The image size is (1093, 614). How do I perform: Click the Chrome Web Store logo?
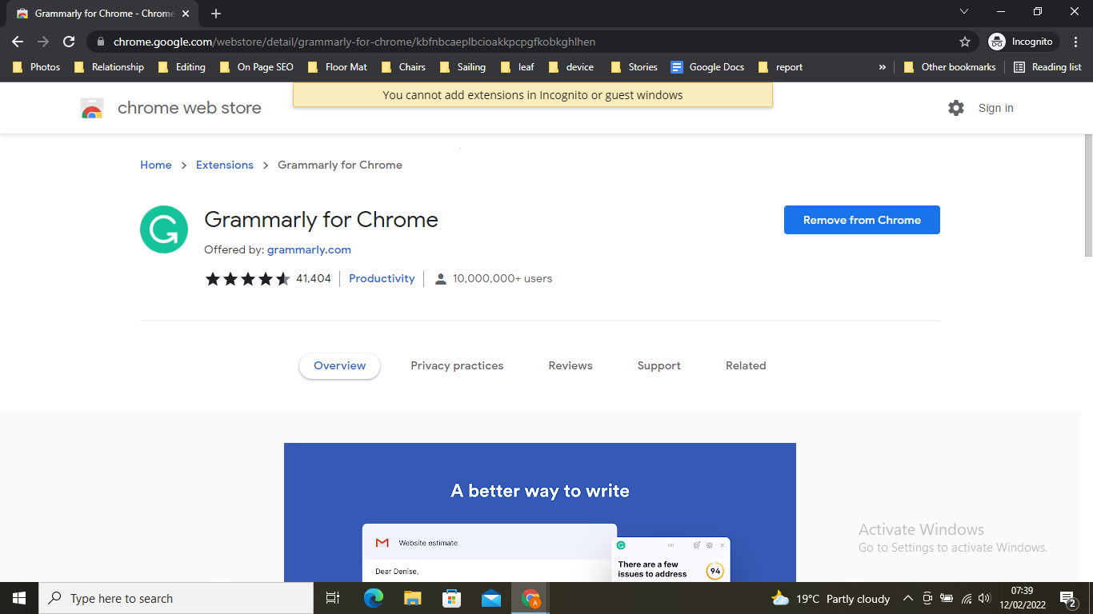[x=171, y=108]
